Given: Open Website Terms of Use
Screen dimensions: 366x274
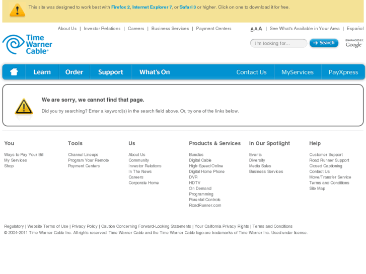Looking at the screenshot, I should 48,226.
